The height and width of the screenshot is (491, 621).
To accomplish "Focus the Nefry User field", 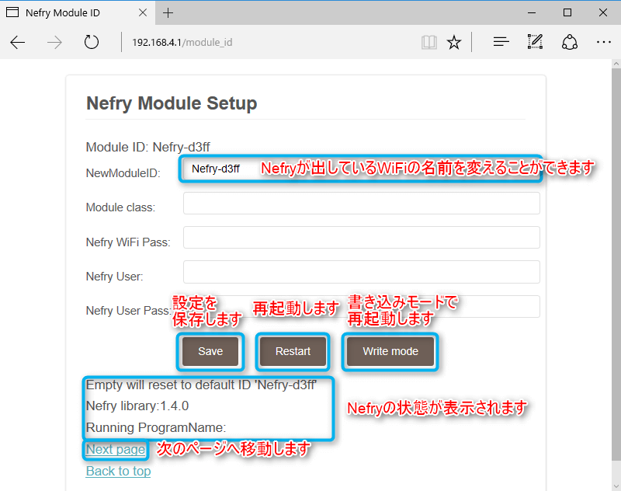I will [361, 272].
